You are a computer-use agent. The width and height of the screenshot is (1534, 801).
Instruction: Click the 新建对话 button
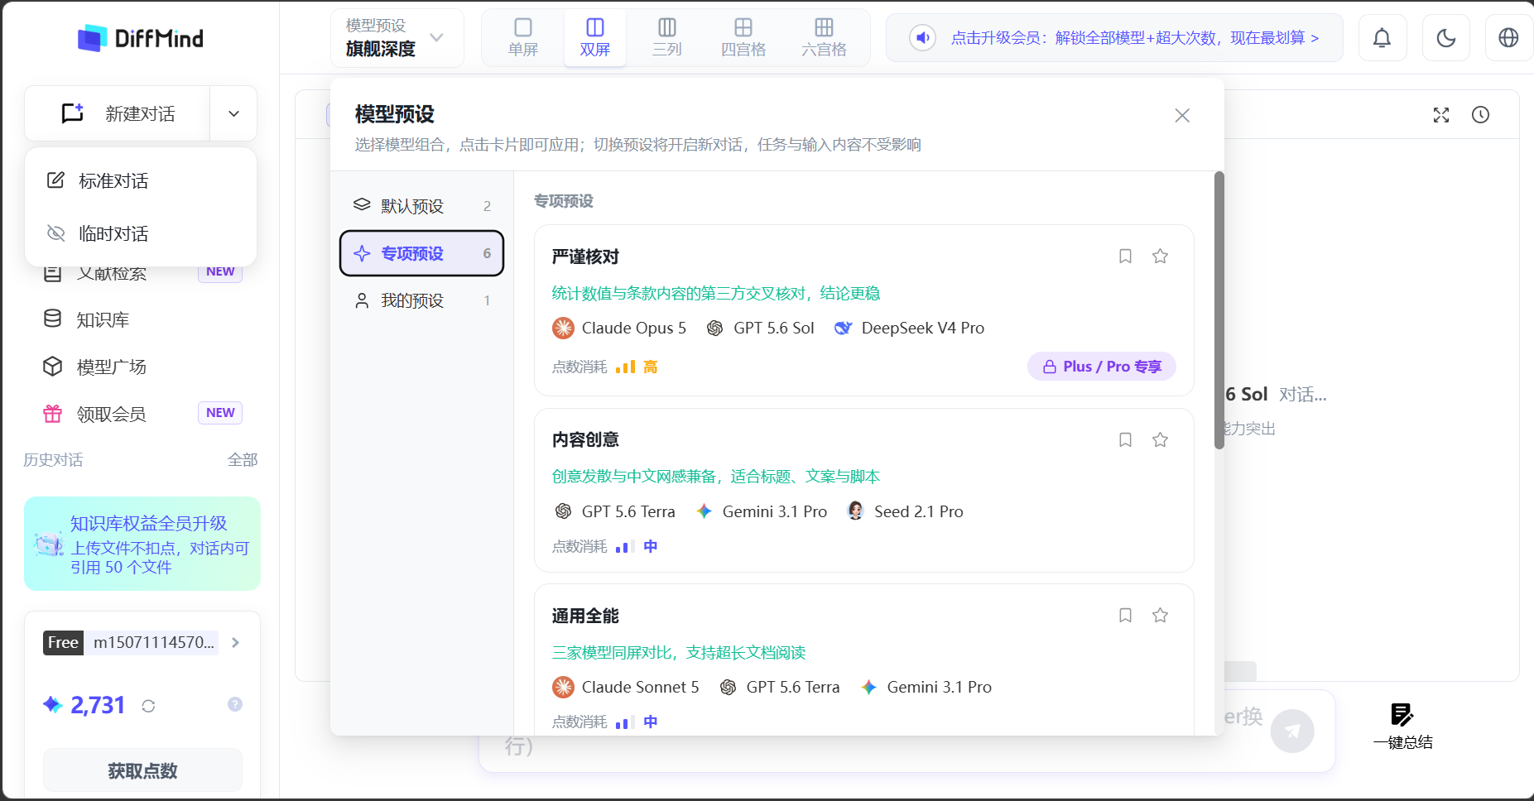point(118,113)
